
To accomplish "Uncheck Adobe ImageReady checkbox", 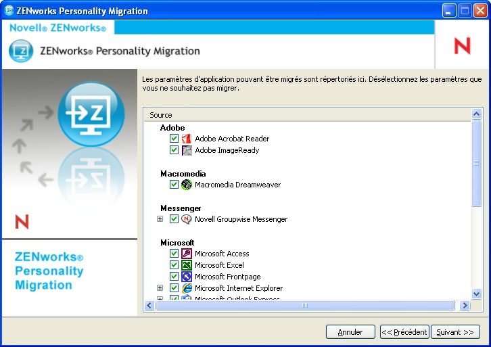I will click(x=174, y=150).
